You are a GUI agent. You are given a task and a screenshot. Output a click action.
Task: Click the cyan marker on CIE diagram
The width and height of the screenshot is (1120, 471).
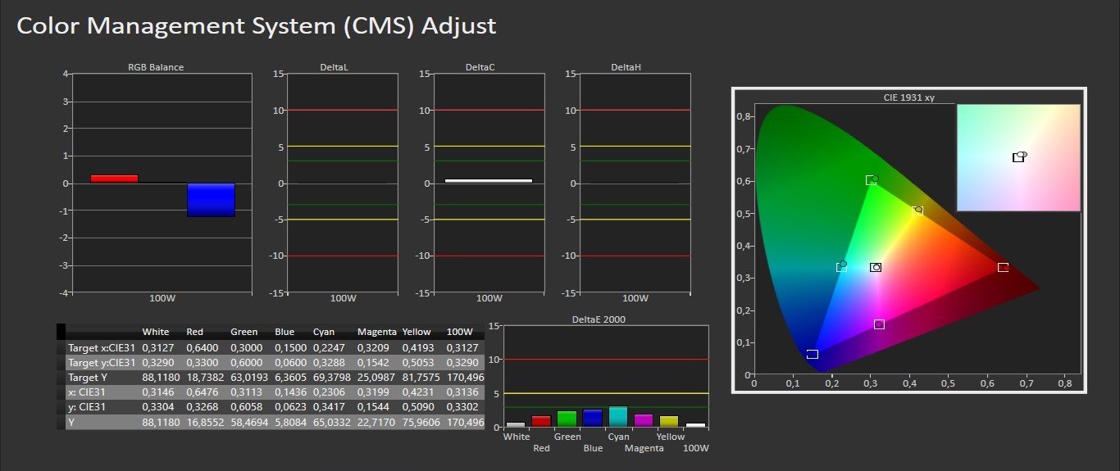[841, 267]
